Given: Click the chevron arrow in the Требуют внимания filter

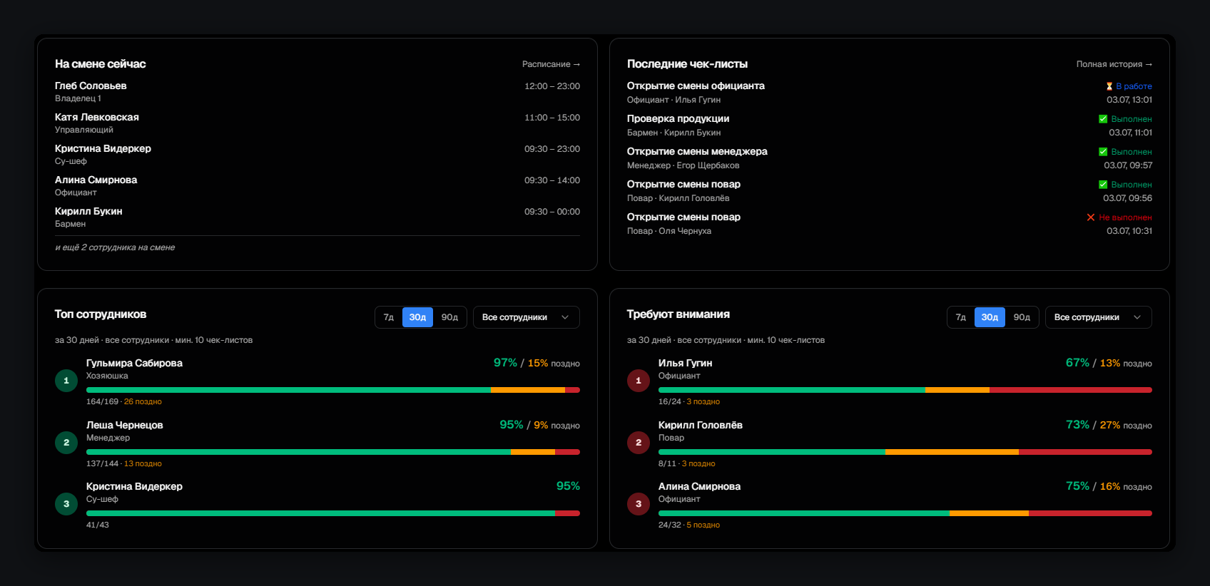Looking at the screenshot, I should (1137, 317).
